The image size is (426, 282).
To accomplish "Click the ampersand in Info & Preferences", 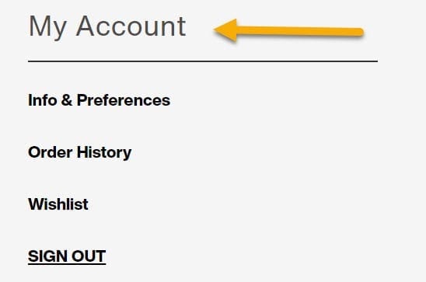I will pyautogui.click(x=67, y=100).
